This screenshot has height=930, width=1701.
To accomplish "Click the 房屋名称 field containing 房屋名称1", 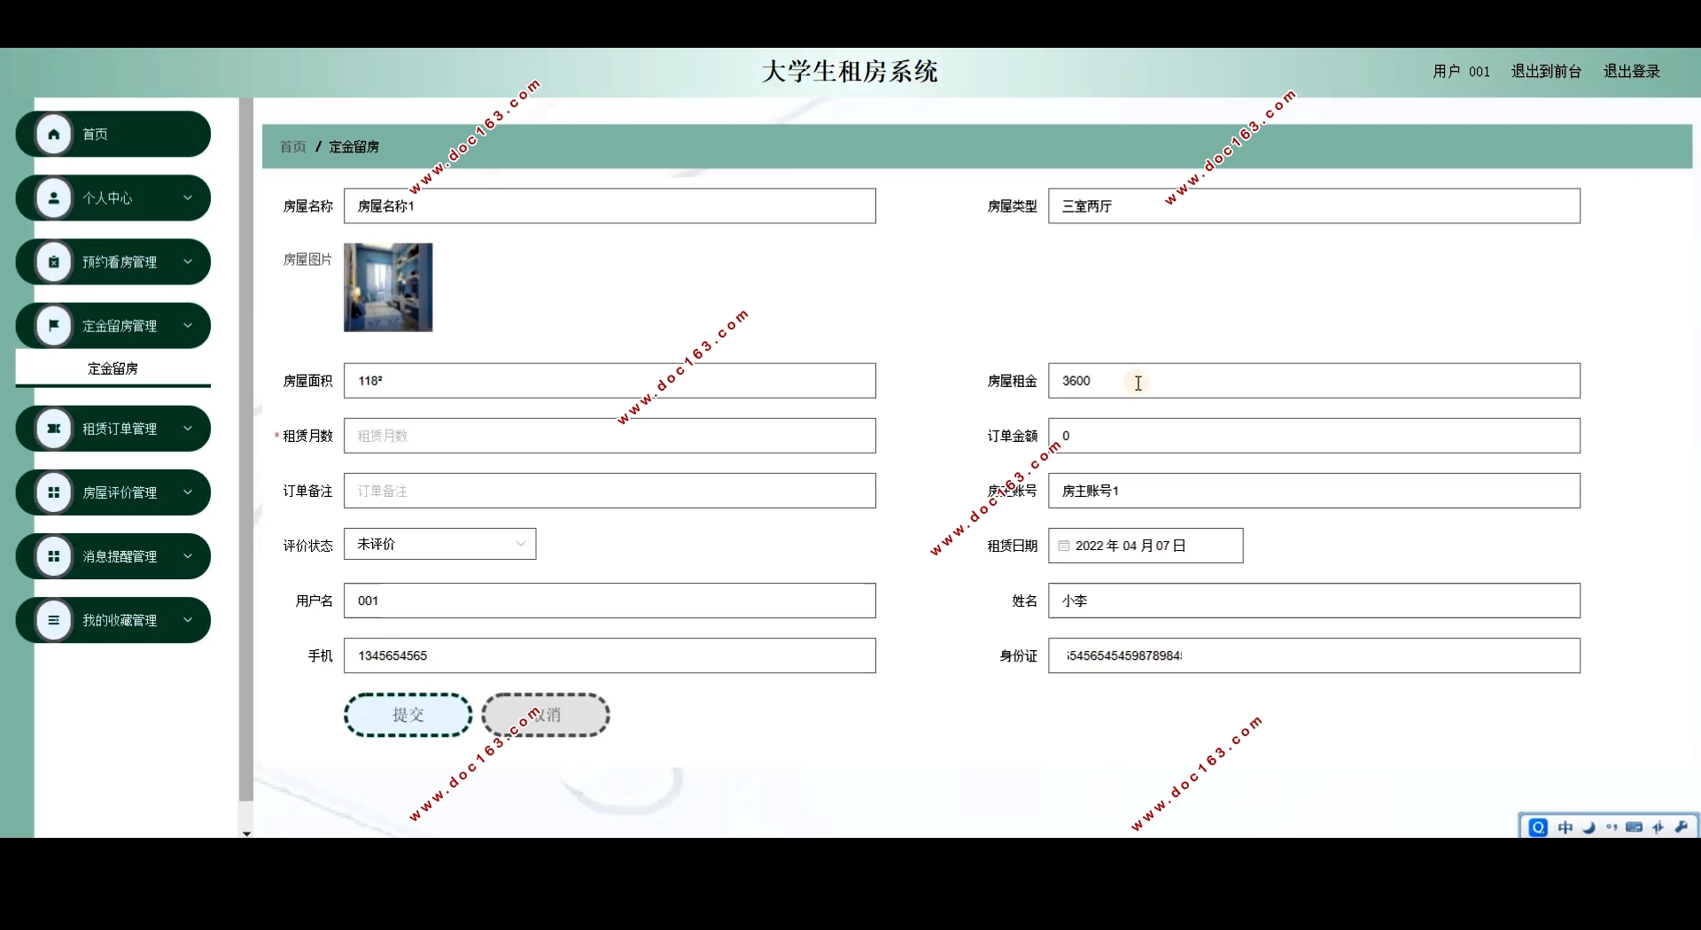I will pos(610,205).
